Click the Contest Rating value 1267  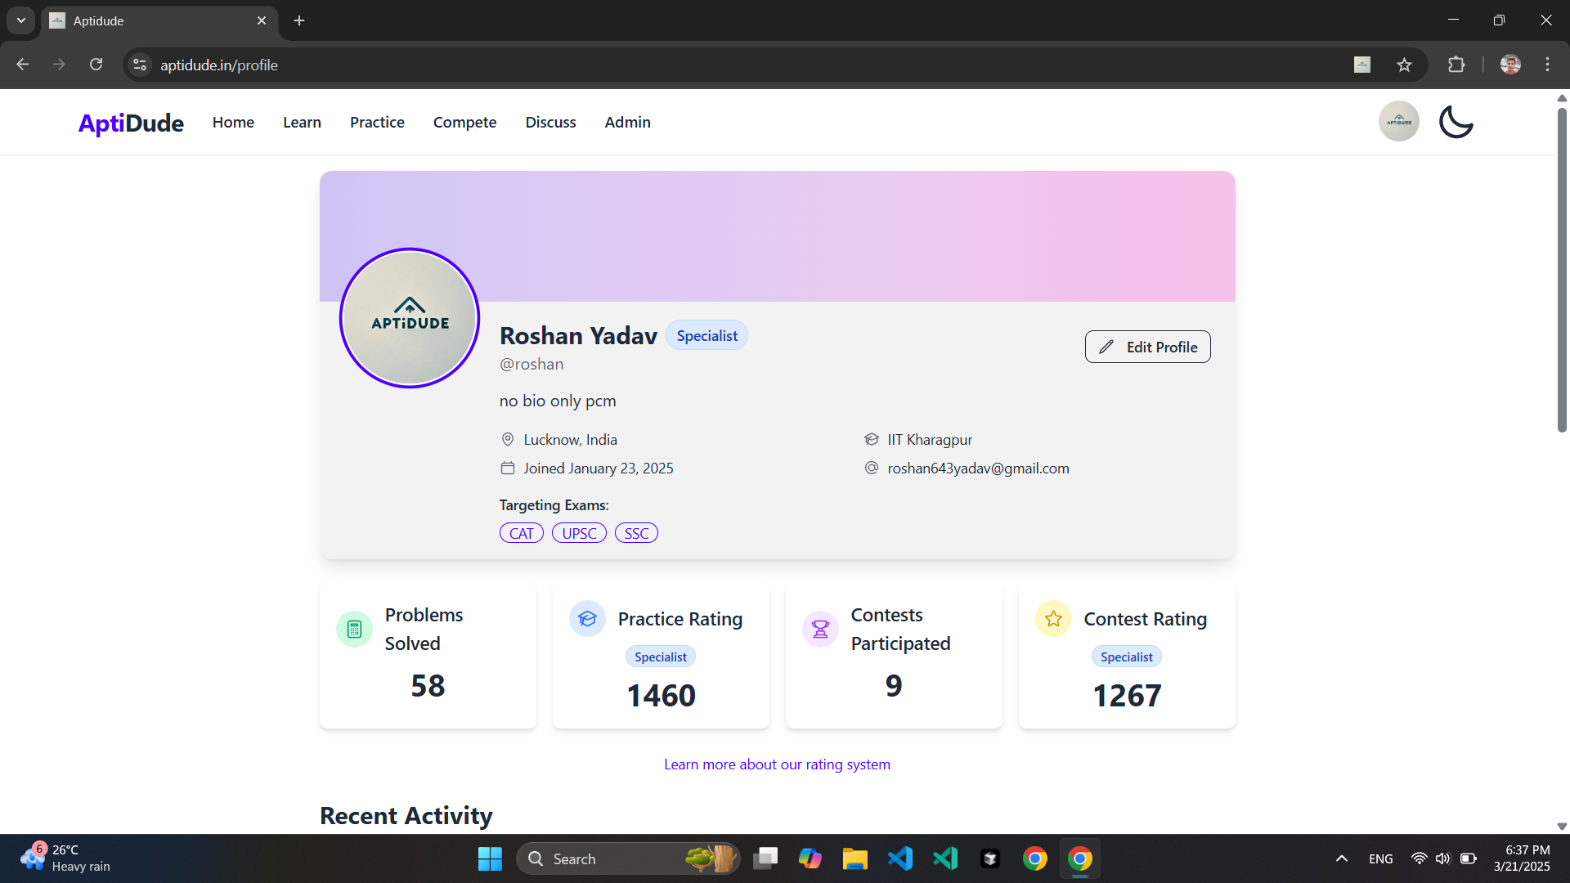tap(1127, 696)
